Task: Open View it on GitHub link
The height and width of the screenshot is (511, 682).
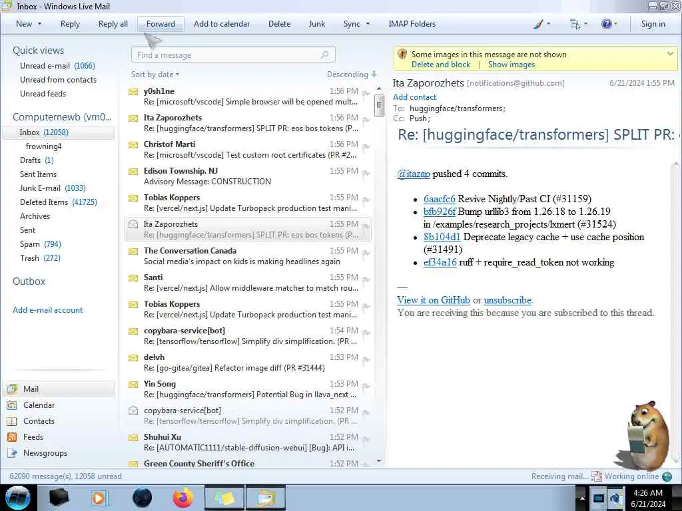Action: pos(433,300)
